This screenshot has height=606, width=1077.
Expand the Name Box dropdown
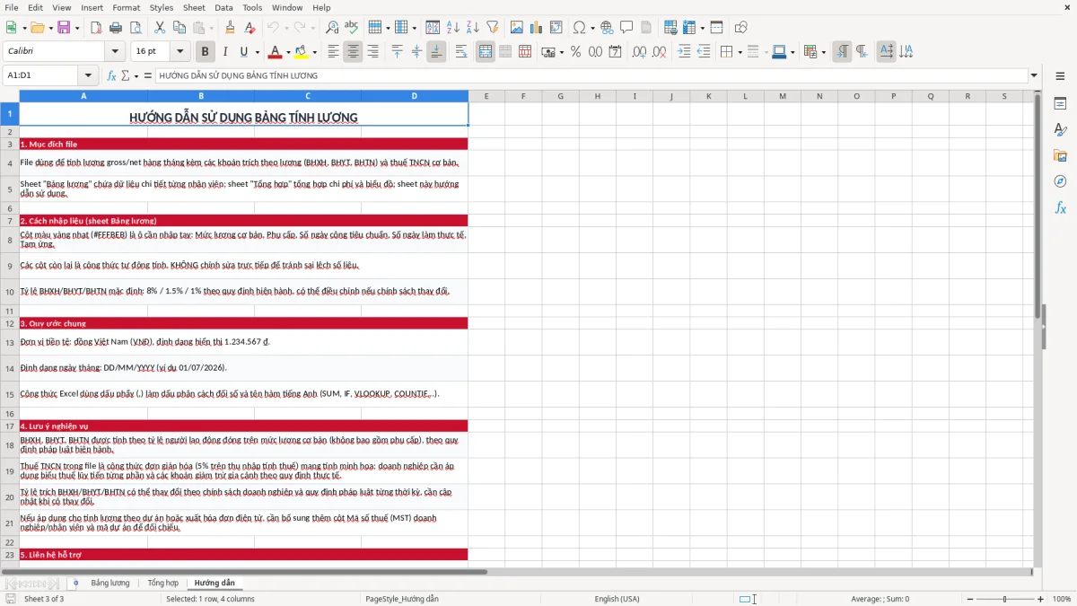[x=88, y=75]
